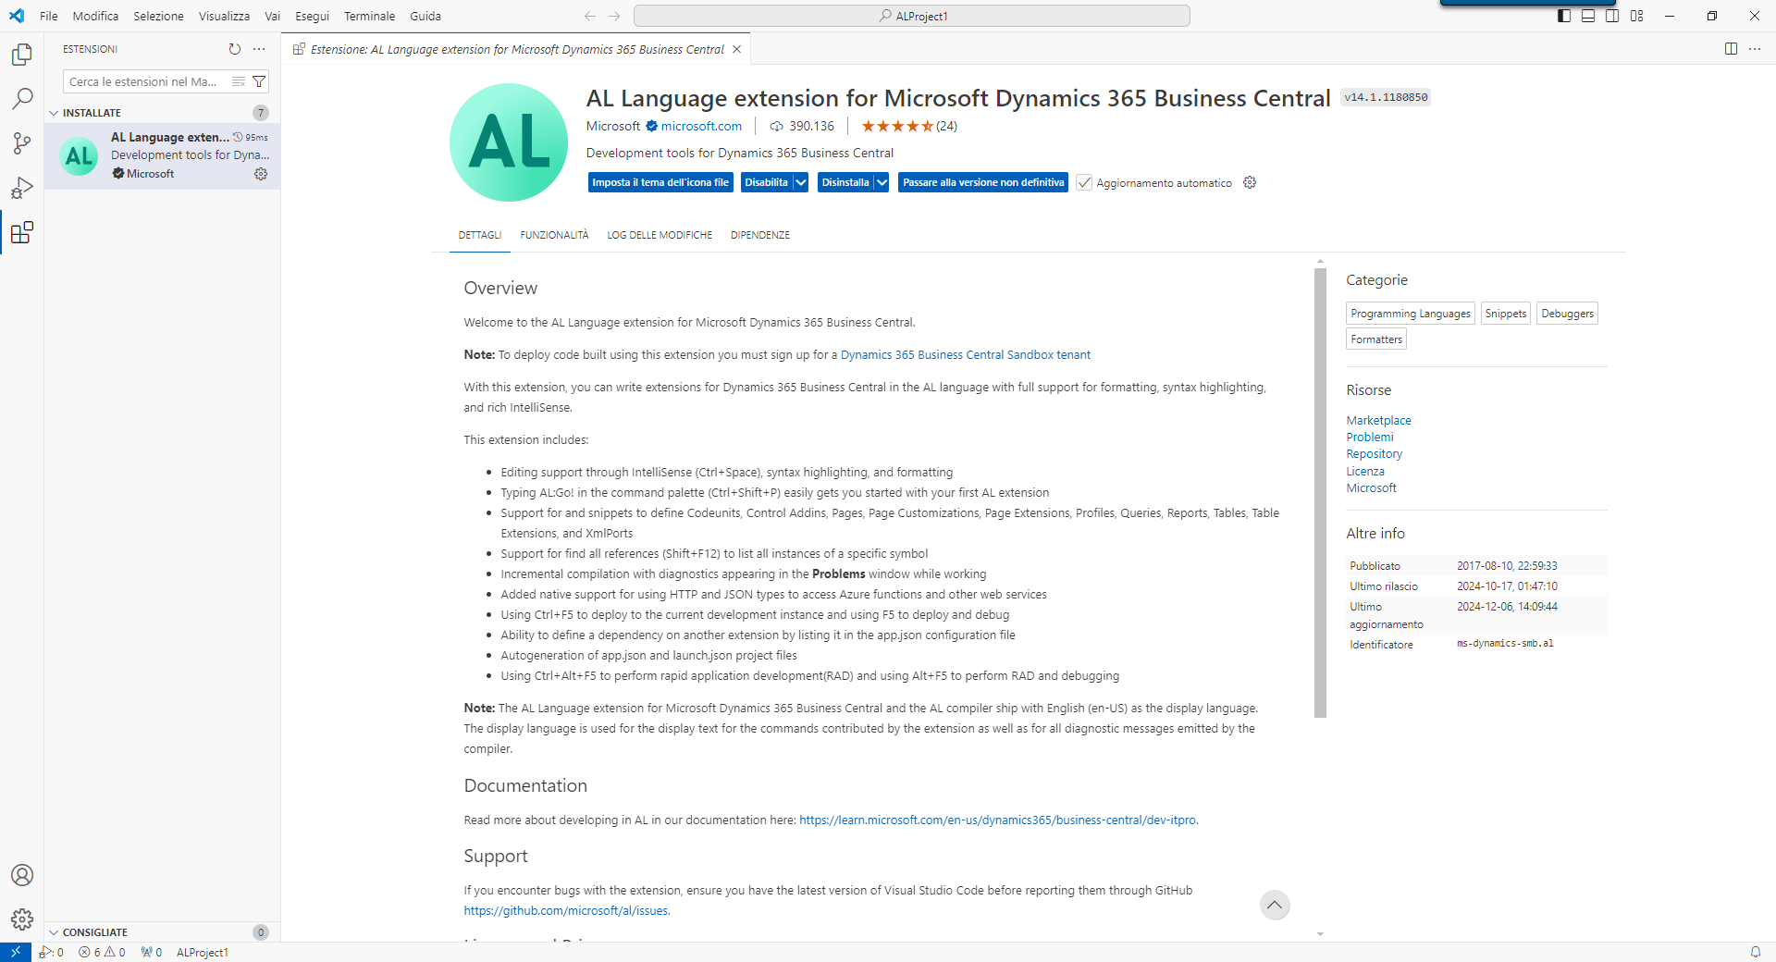This screenshot has height=962, width=1776.
Task: Open the Marketplace resource link
Action: [x=1378, y=420]
